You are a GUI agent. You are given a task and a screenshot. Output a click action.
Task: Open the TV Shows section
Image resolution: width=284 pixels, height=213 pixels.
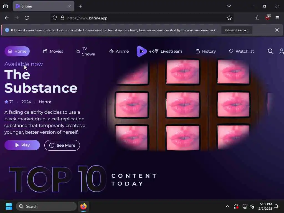(85, 51)
